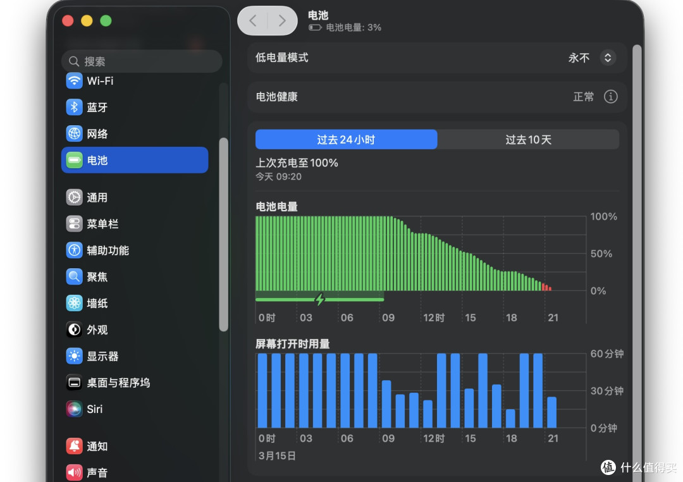Image resolution: width=683 pixels, height=482 pixels.
Task: Open the Network (网络) globe icon
Action: point(75,134)
